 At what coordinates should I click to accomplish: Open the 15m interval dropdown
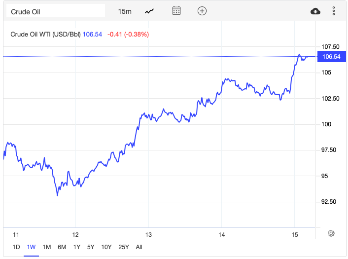pyautogui.click(x=125, y=11)
